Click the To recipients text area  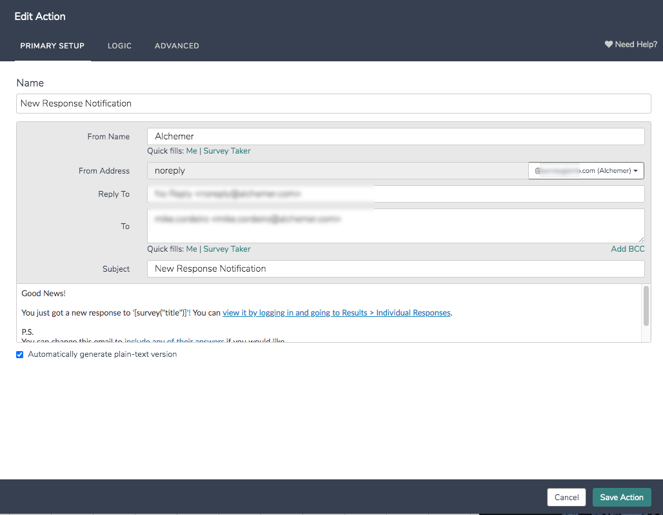396,226
